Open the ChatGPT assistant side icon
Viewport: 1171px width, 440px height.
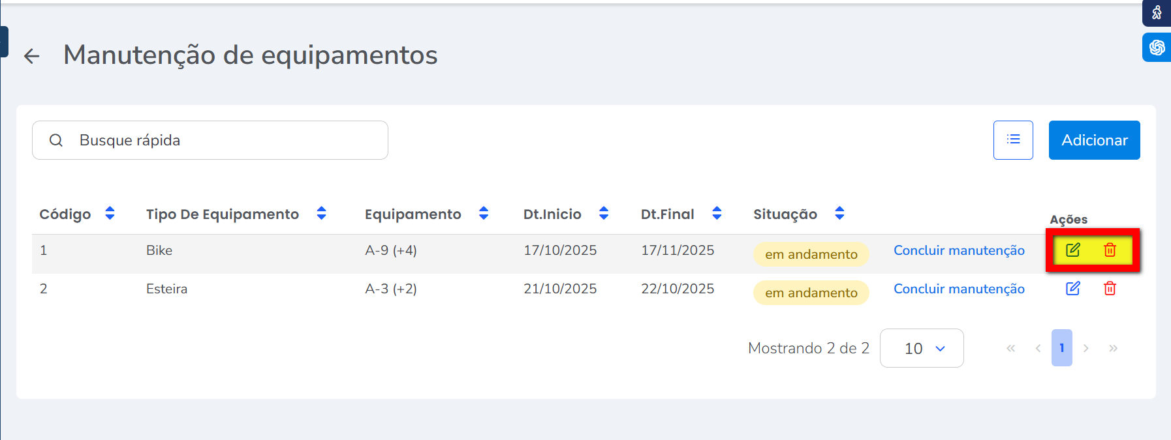(x=1157, y=48)
